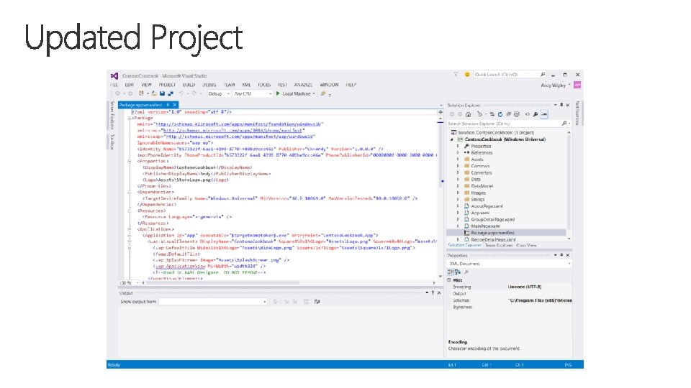Pin the Properties panel
The image size is (691, 388).
[x=561, y=255]
